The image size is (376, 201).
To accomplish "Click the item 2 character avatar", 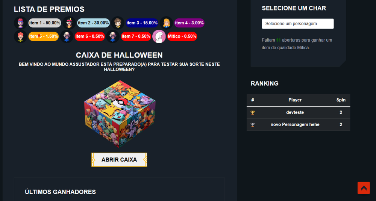I will pos(69,23).
